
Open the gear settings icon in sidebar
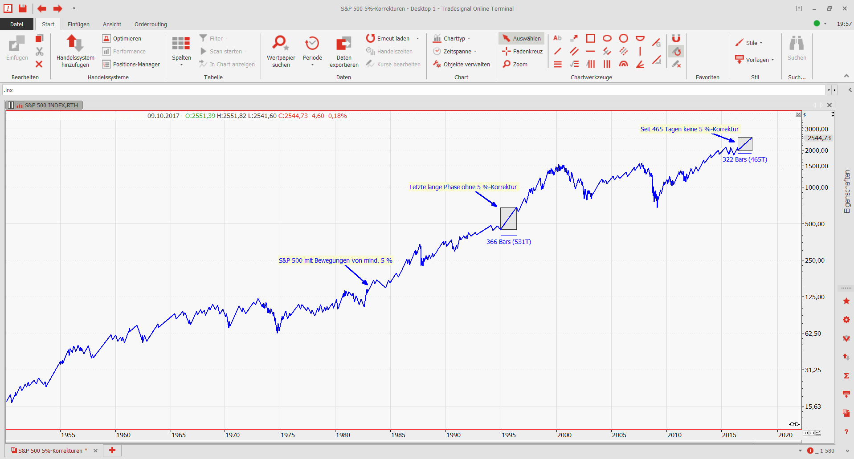click(x=846, y=320)
